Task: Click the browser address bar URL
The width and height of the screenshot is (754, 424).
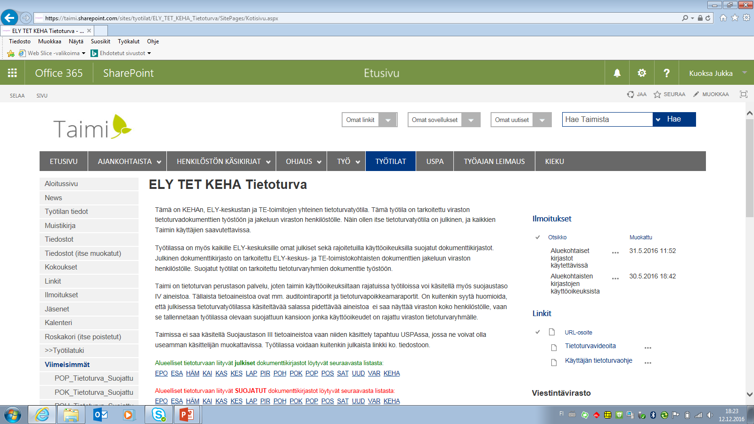Action: 162,18
